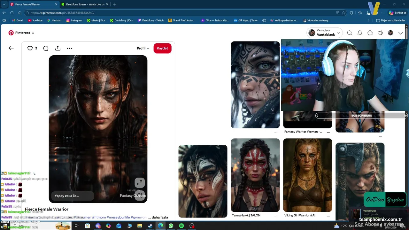Go to browser home page
The width and height of the screenshot is (409, 230).
coord(19,13)
